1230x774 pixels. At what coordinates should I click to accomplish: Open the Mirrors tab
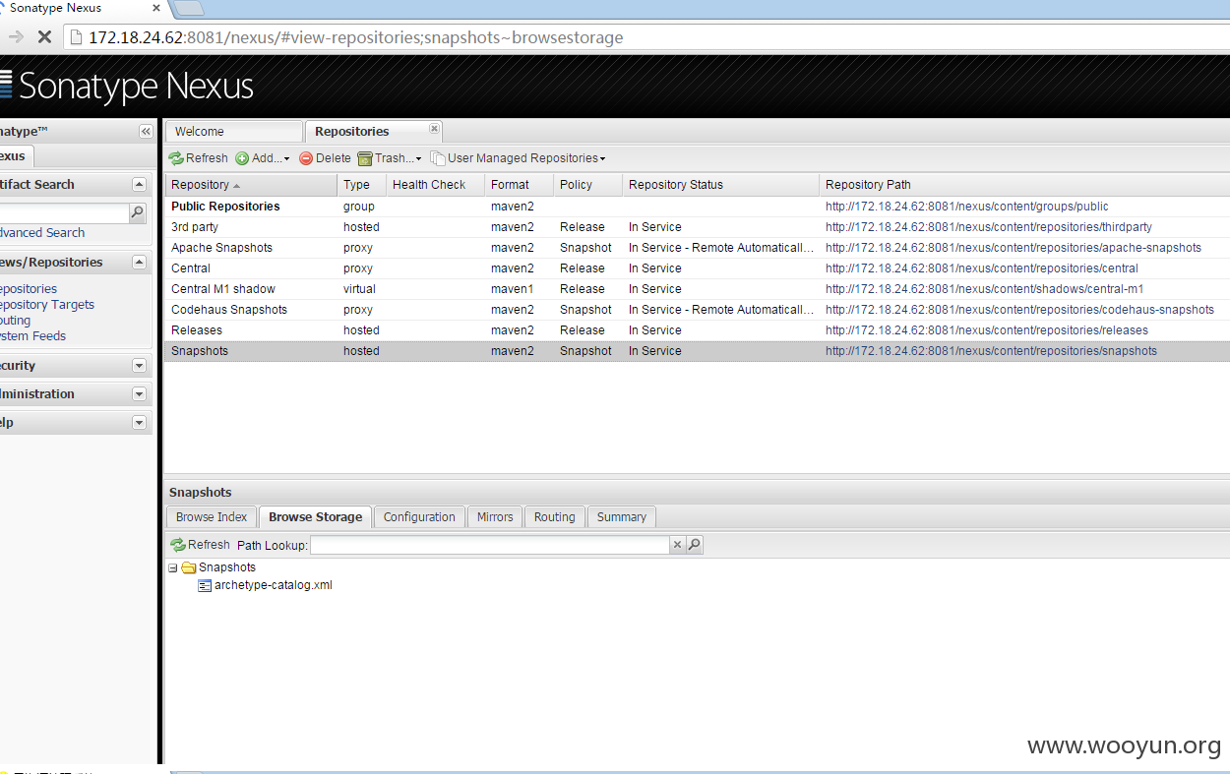tap(495, 517)
